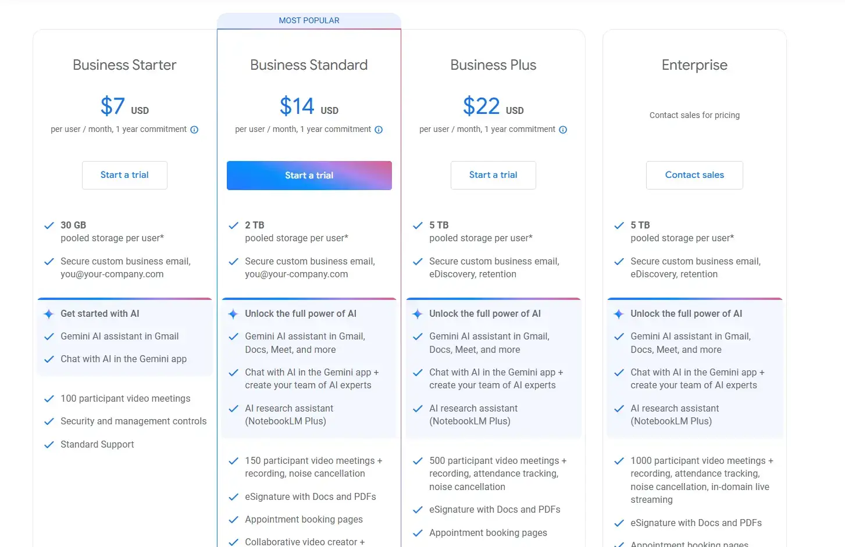Click info icon beside Business Plus commitment text
The width and height of the screenshot is (845, 547).
[563, 130]
